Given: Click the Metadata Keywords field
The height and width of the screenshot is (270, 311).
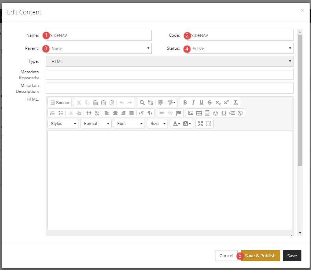Looking at the screenshot, I should 170,74.
